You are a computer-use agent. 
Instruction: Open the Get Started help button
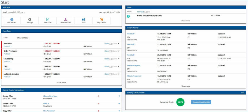12,21
